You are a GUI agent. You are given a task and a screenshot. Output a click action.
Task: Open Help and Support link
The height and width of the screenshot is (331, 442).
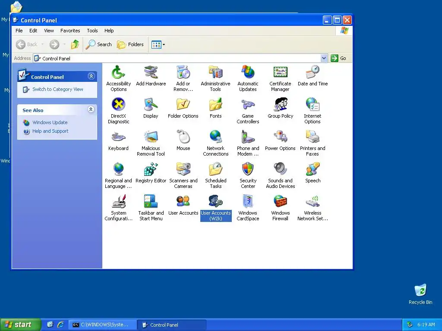[x=50, y=131]
